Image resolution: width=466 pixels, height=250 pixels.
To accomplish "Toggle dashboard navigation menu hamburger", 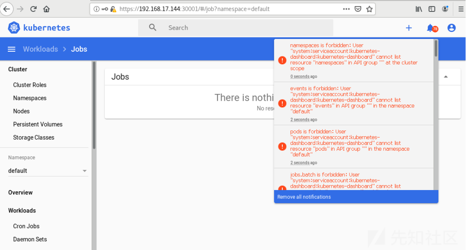I will (x=11, y=49).
